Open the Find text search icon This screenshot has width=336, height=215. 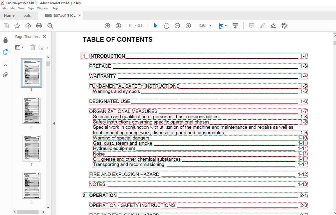50,26
